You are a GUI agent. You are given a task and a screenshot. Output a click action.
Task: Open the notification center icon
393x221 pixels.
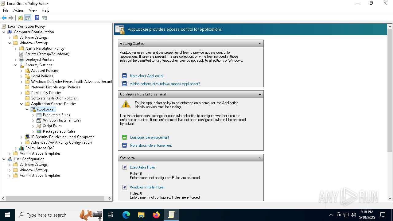pyautogui.click(x=383, y=215)
